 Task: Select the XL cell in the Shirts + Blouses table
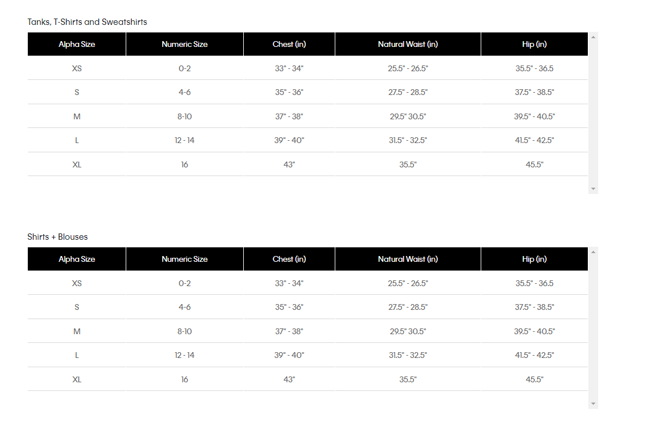pyautogui.click(x=77, y=379)
